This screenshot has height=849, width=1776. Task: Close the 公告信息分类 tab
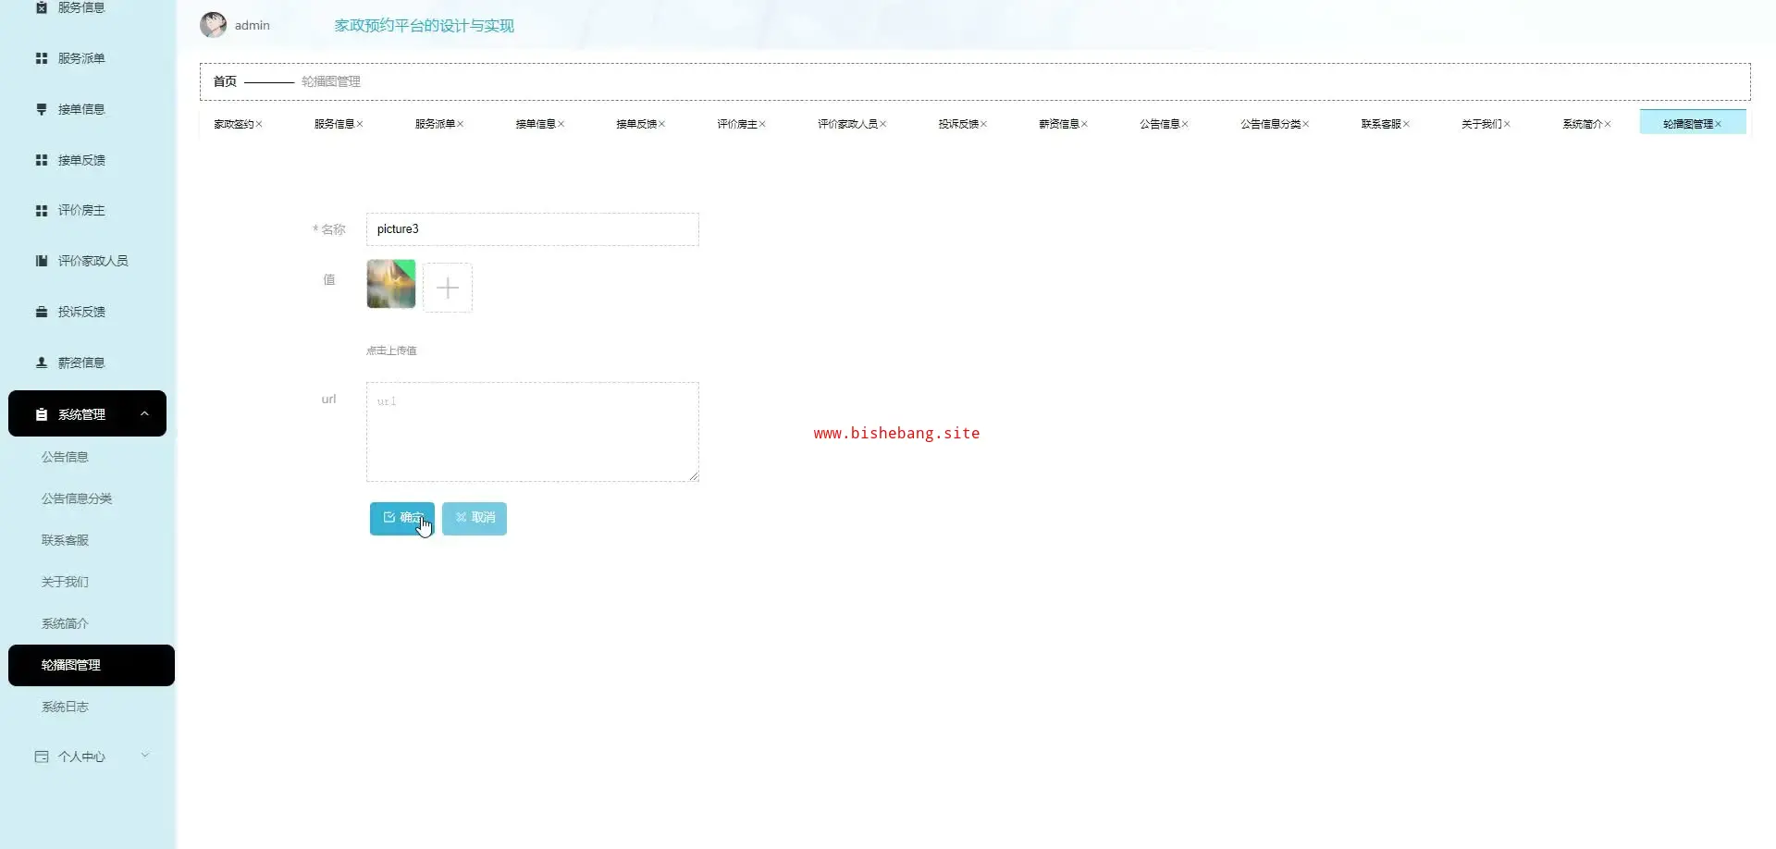click(1306, 124)
